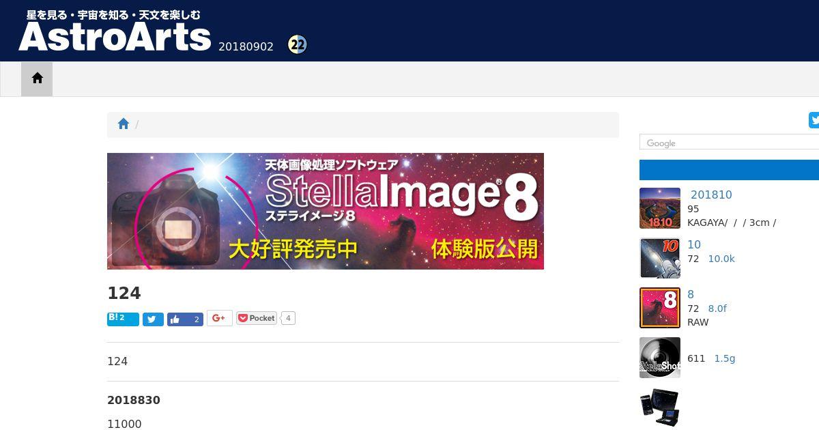
Task: Click the date text 20180902 in header
Action: point(246,46)
